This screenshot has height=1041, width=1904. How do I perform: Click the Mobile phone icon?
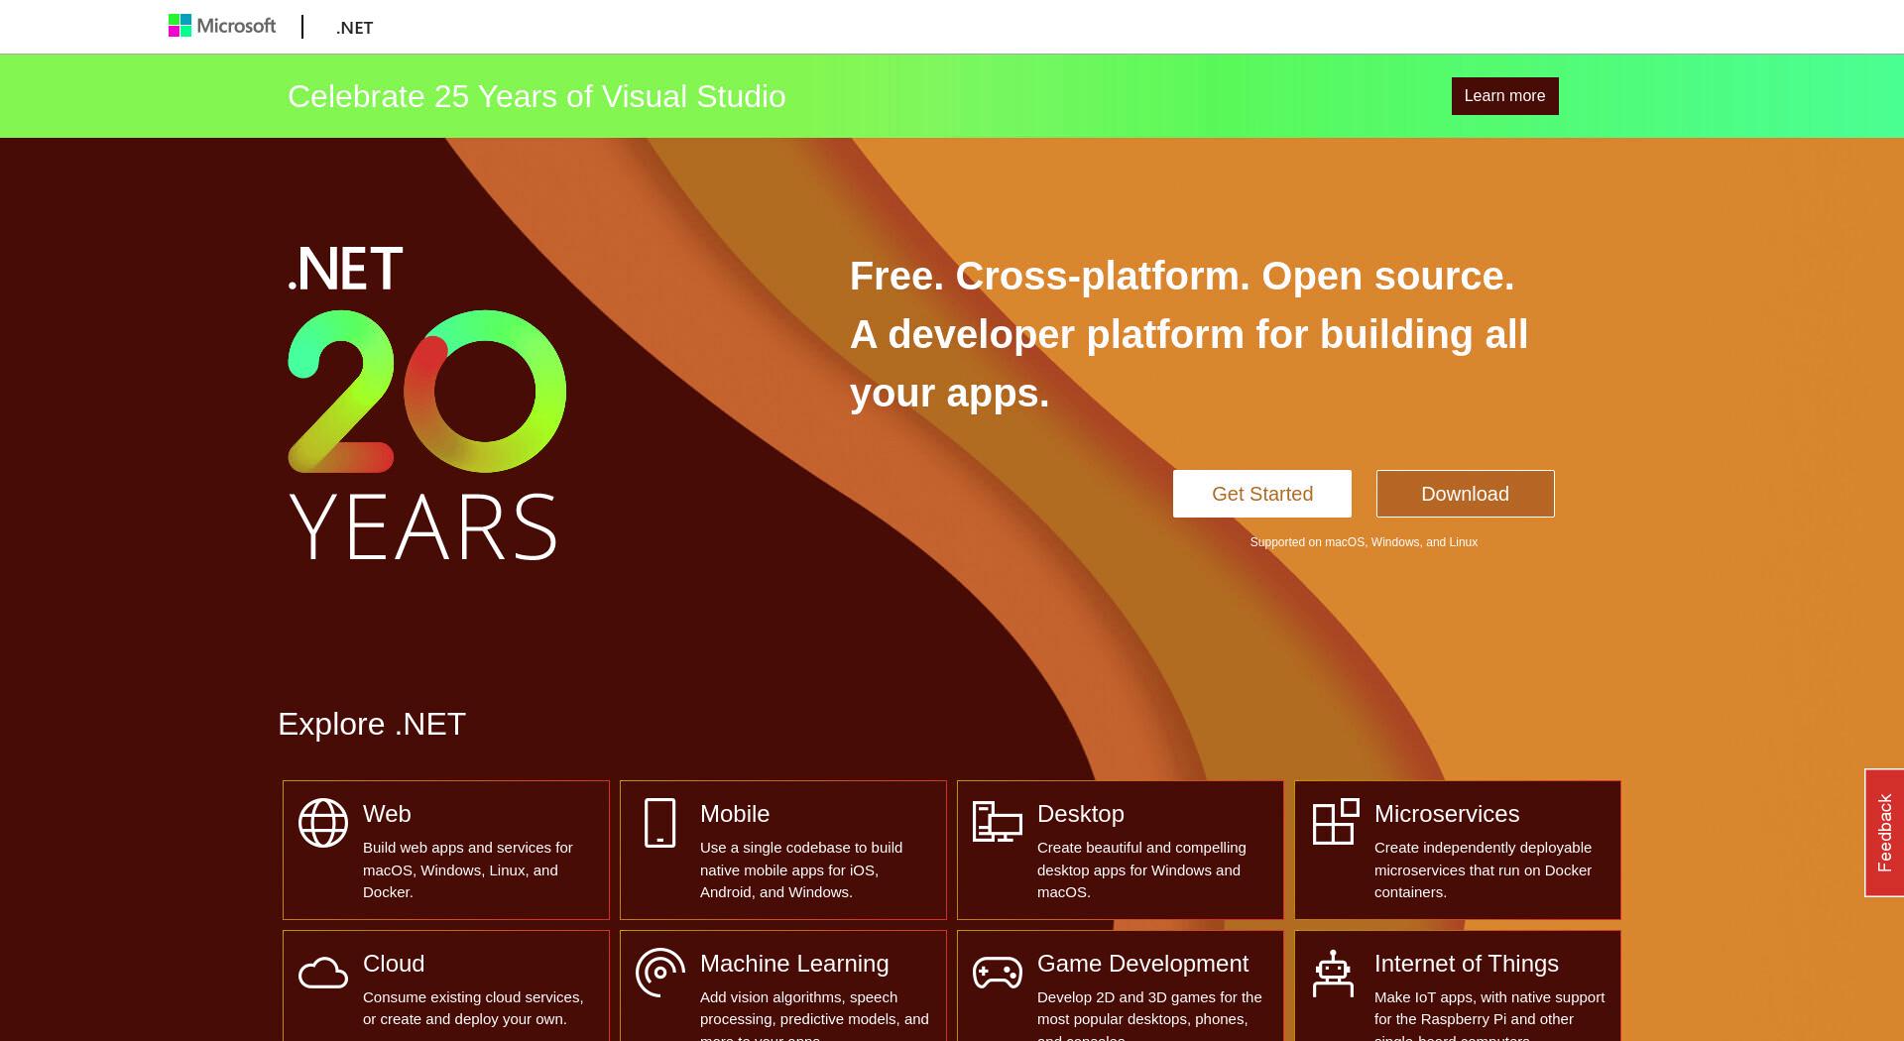[659, 823]
